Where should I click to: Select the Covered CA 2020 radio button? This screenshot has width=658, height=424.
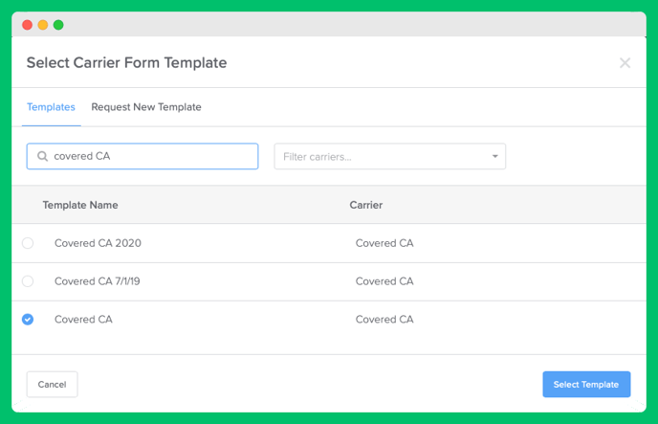(28, 243)
